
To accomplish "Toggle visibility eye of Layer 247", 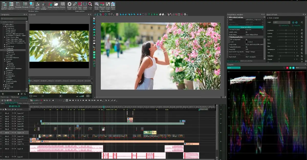I will coord(1,113).
